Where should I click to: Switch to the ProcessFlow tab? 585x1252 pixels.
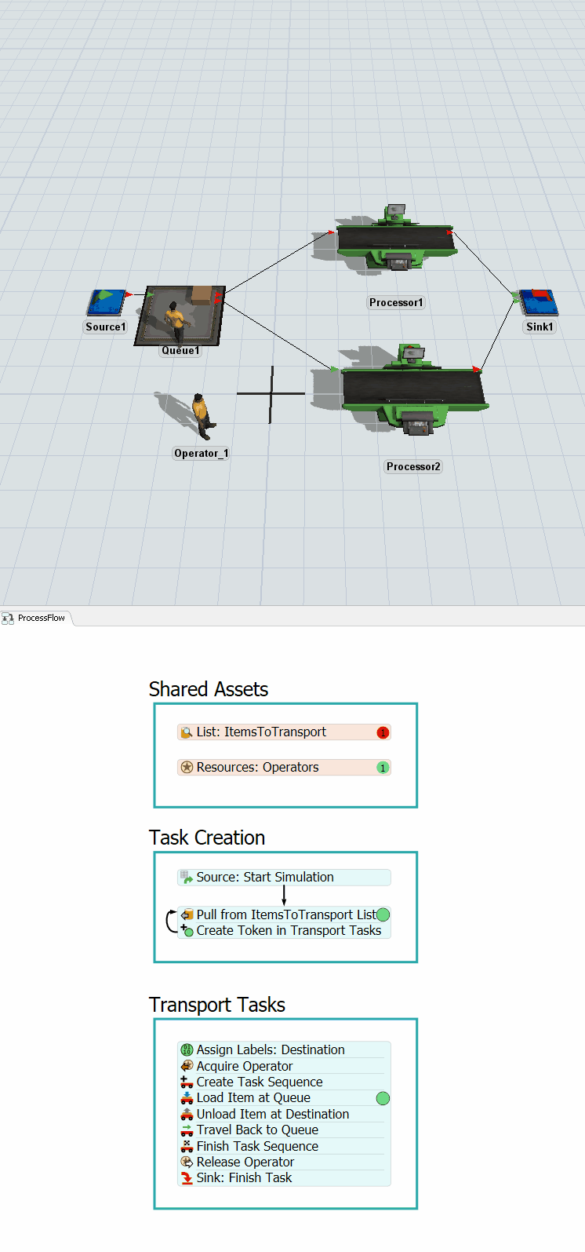tap(35, 619)
